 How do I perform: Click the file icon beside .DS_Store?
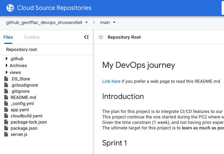pos(6,79)
